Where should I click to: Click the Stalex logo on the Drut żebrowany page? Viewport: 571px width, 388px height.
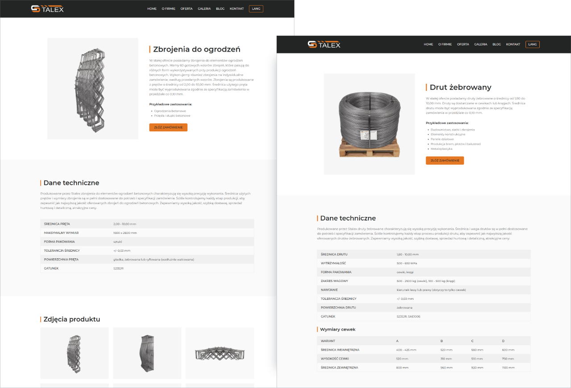[324, 44]
